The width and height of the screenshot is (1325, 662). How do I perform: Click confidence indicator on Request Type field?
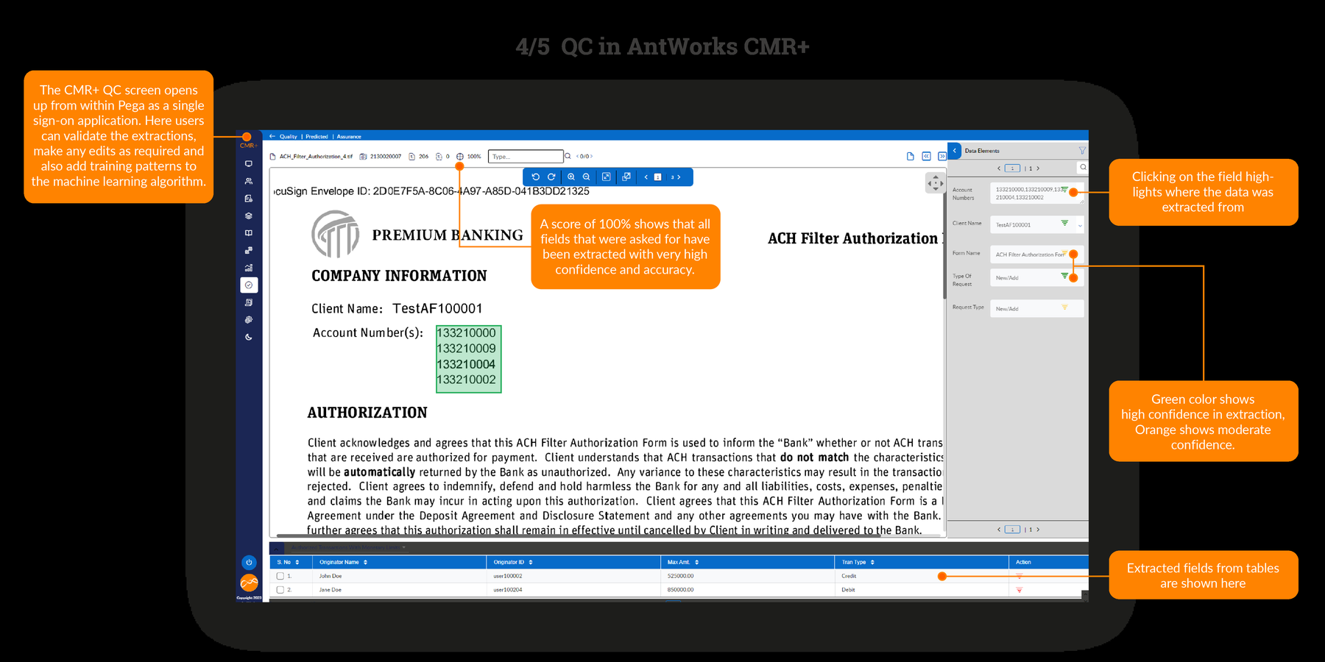(x=1064, y=307)
